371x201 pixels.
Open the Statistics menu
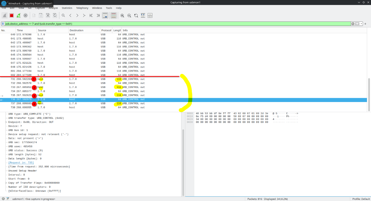tap(67, 8)
